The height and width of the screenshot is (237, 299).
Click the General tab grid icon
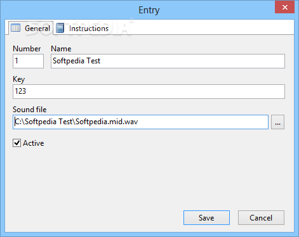click(15, 28)
